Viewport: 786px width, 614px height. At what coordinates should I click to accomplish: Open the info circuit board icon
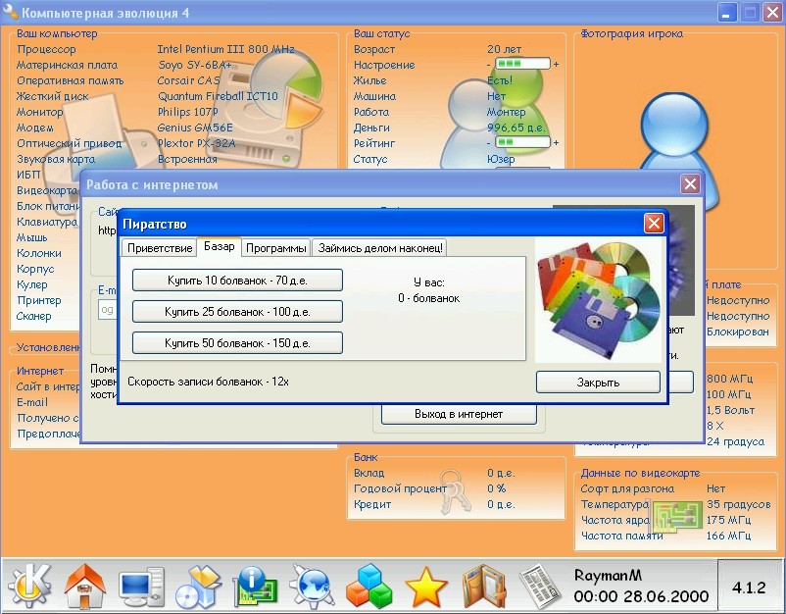coord(255,586)
